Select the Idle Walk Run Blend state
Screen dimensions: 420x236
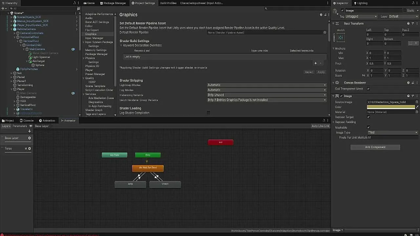click(148, 168)
